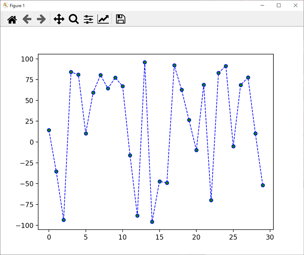The height and width of the screenshot is (255, 304).
Task: Click the x-axis label '10'
Action: (x=122, y=237)
